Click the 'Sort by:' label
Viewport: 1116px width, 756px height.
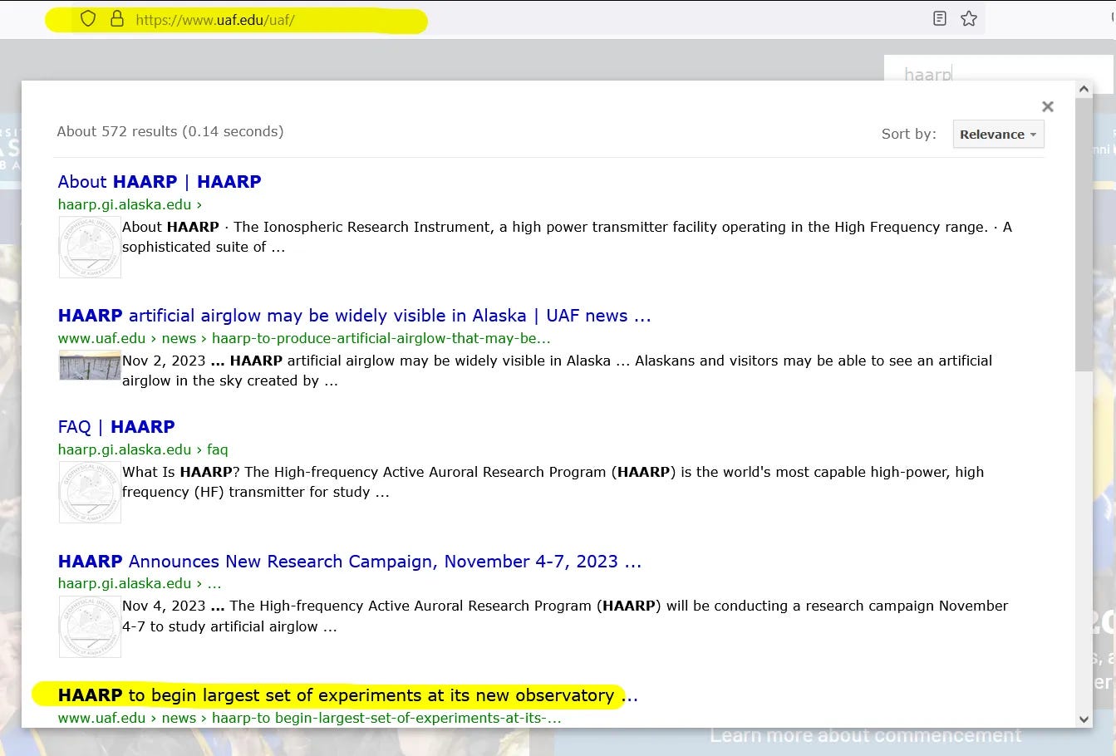(x=909, y=134)
